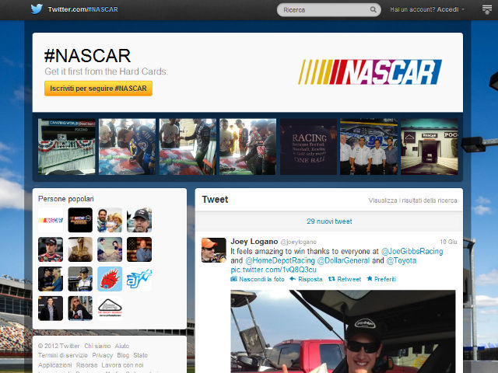Follow the pic.twitter.com photo link

262,270
